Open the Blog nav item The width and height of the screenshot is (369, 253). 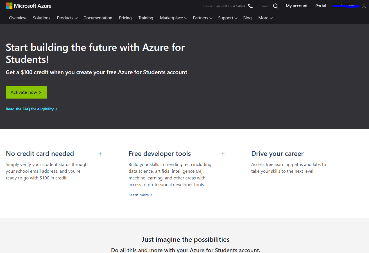[x=248, y=18]
